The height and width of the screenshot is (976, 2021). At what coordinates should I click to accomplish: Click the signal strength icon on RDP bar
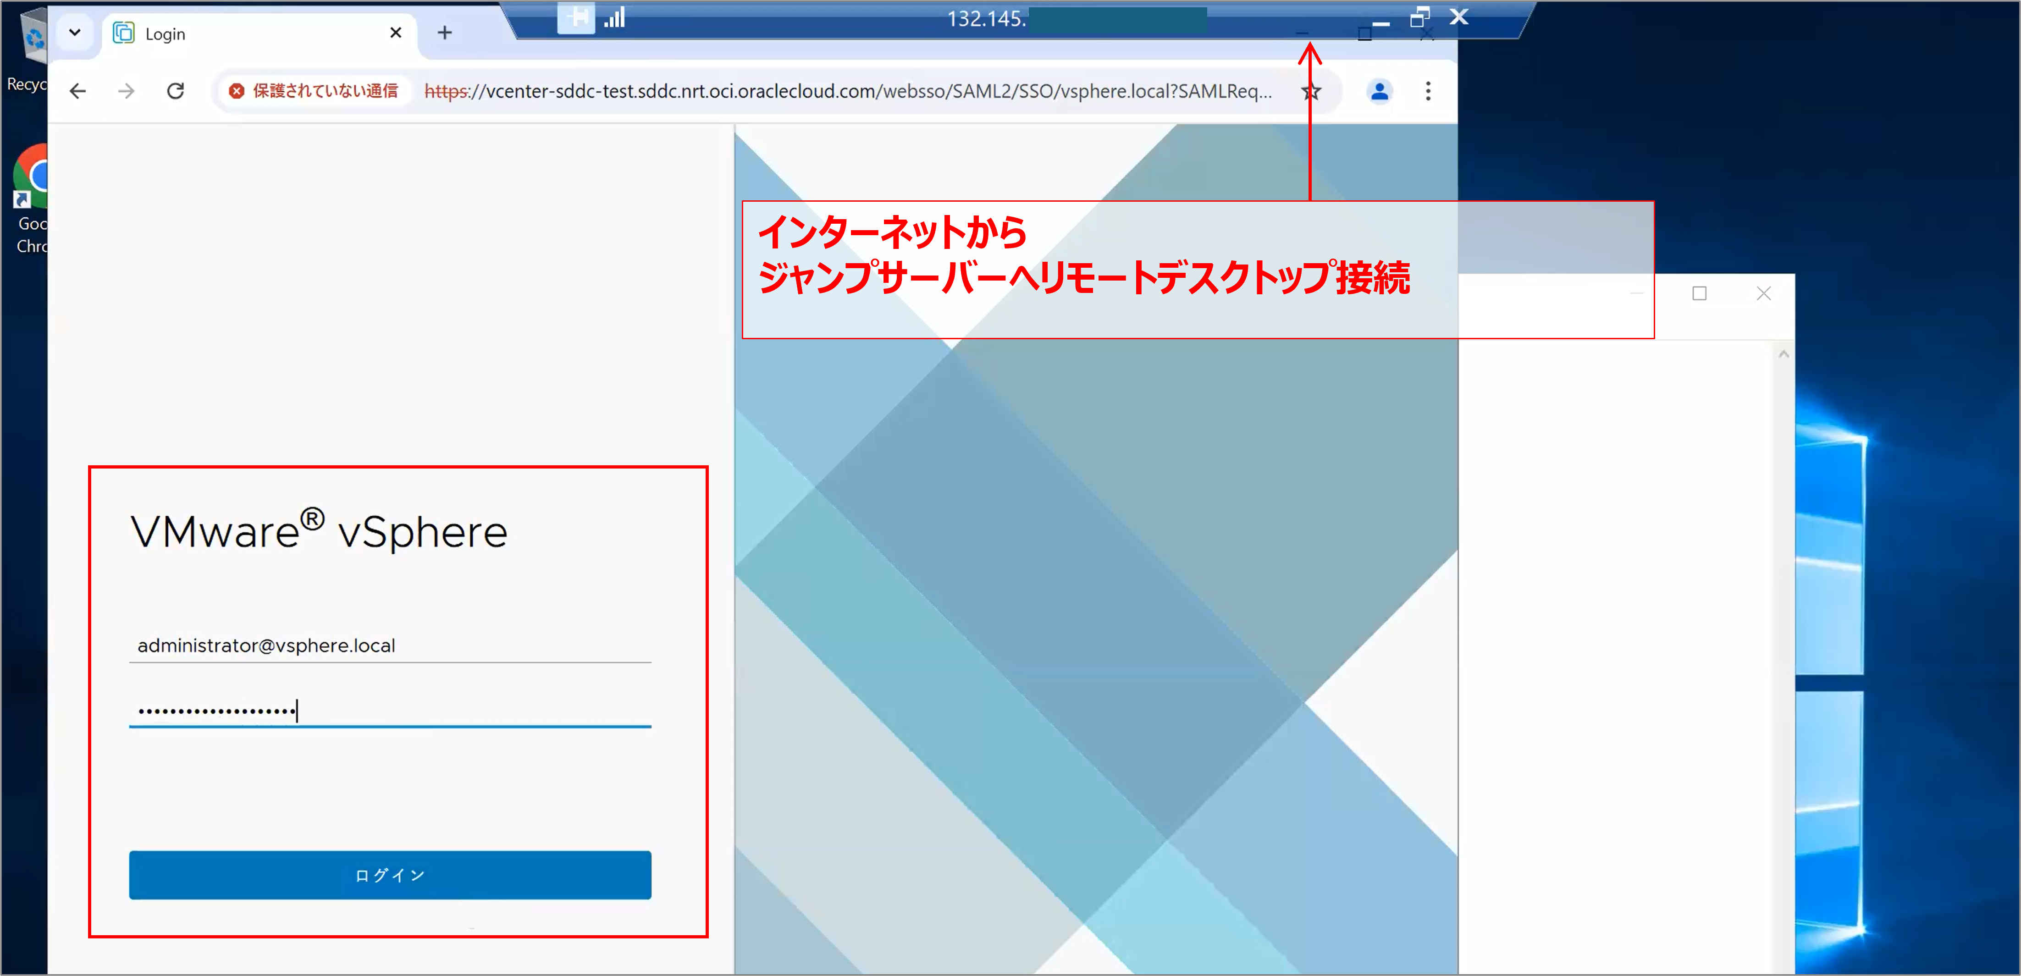tap(614, 17)
